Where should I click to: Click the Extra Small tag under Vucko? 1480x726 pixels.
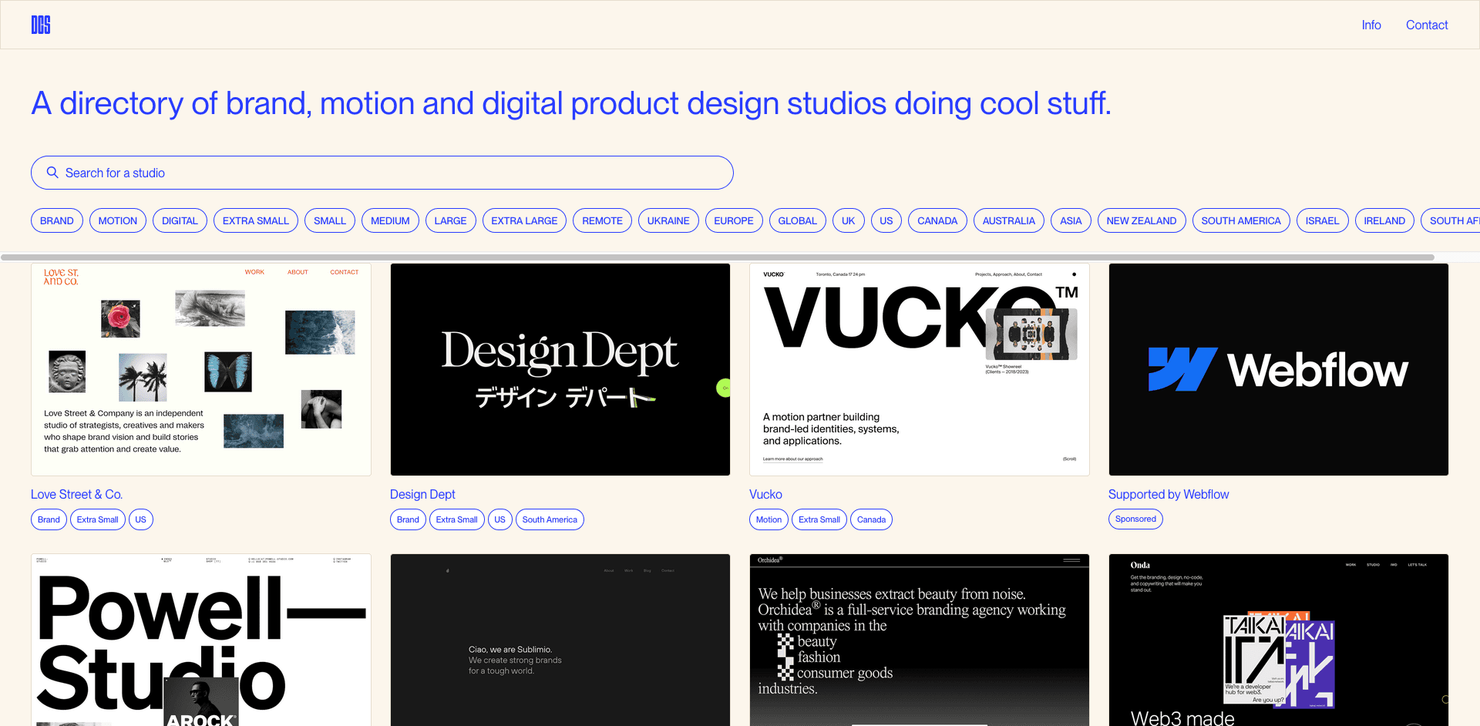(819, 519)
